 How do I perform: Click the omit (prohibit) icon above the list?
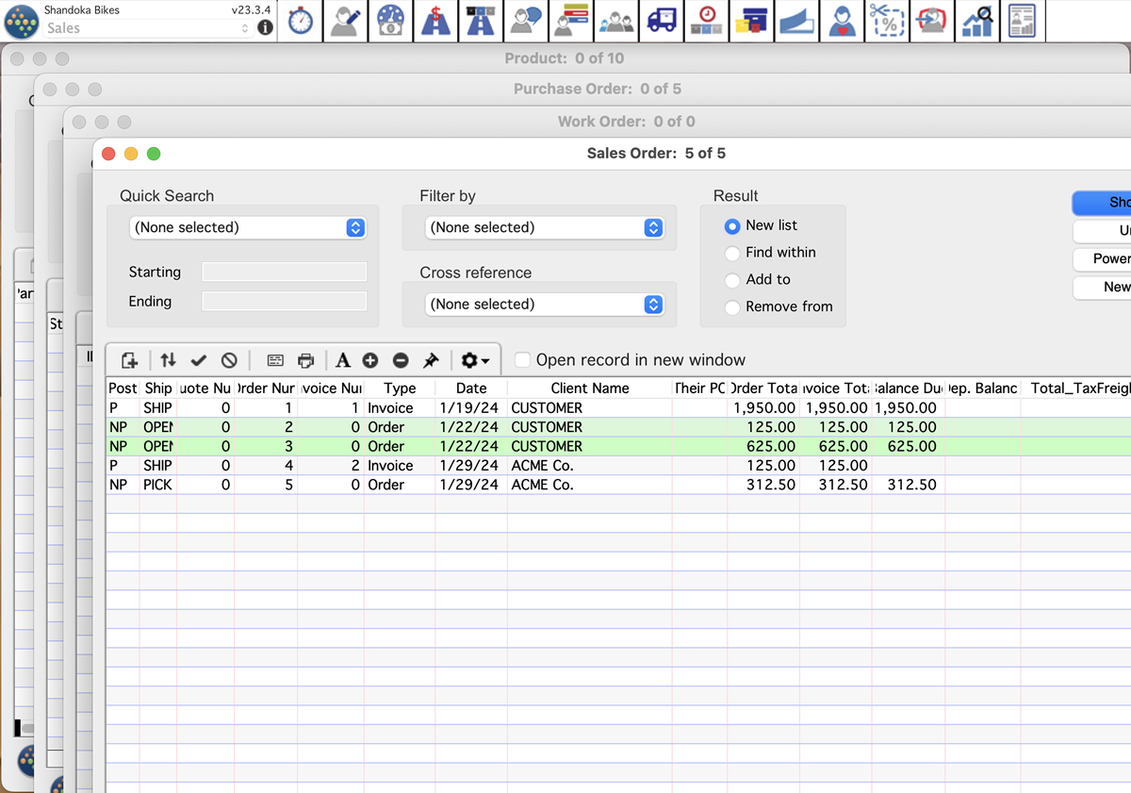pyautogui.click(x=229, y=359)
